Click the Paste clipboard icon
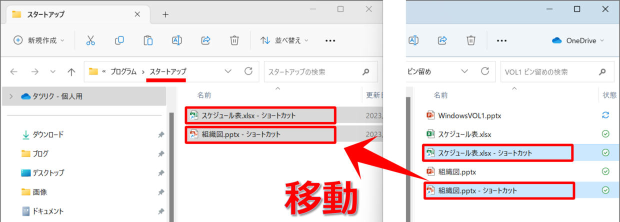Screen dimensions: 620x222 pos(148,40)
